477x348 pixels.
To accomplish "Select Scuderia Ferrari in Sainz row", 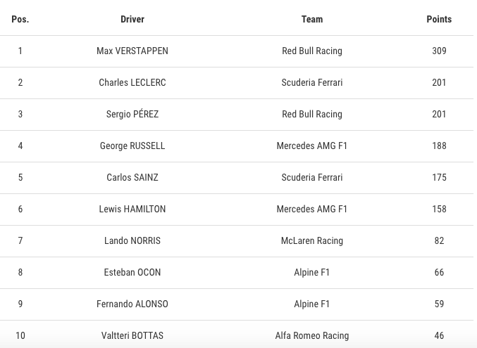I will point(312,177).
